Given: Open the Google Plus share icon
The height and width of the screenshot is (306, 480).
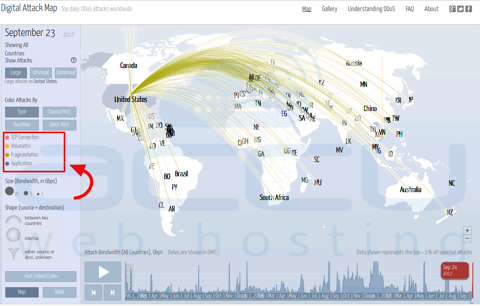Looking at the screenshot, I should 452,9.
